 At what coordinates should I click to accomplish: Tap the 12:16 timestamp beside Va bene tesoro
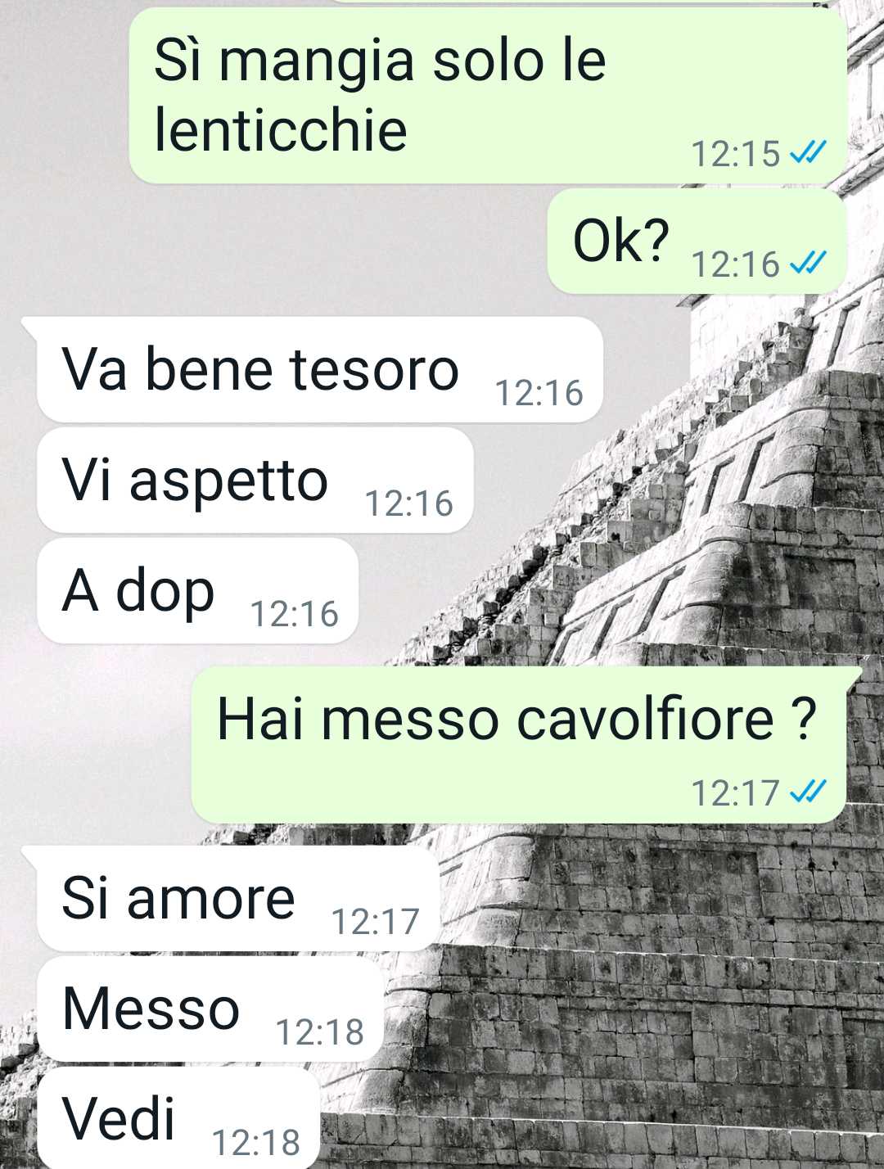[539, 393]
